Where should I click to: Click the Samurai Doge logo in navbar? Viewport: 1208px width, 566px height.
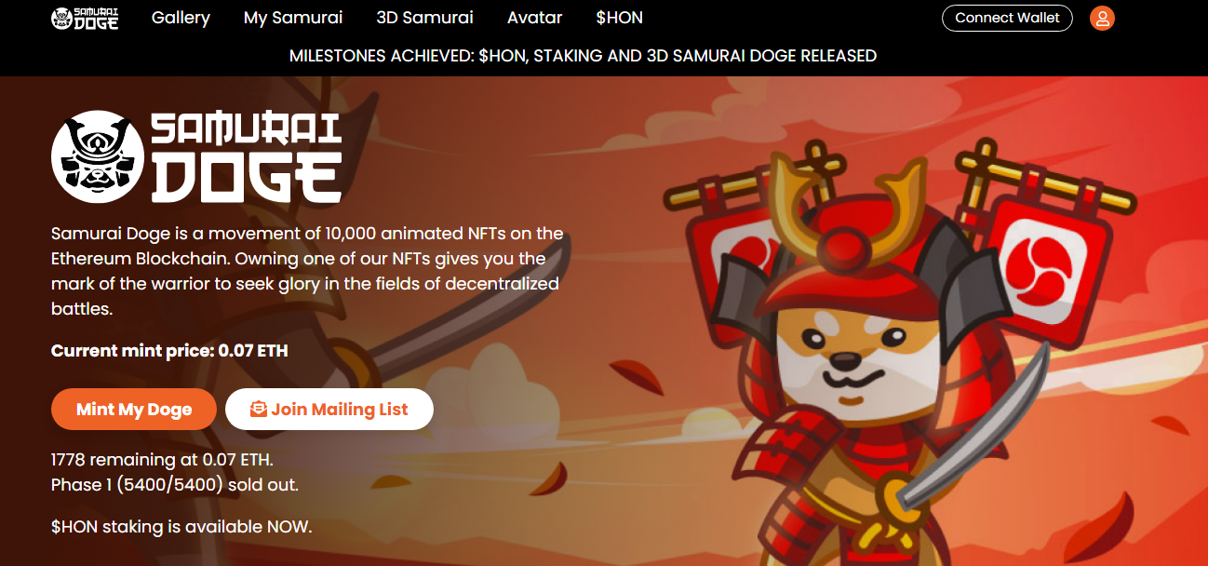(x=85, y=18)
